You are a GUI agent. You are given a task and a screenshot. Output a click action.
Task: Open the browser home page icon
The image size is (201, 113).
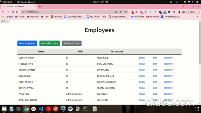click(17, 12)
